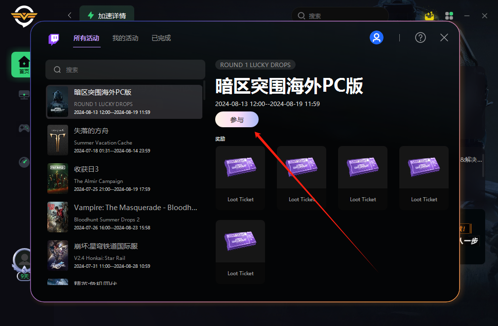Click V2.4 Honkai: Star Rail text
498x326 pixels.
point(99,258)
